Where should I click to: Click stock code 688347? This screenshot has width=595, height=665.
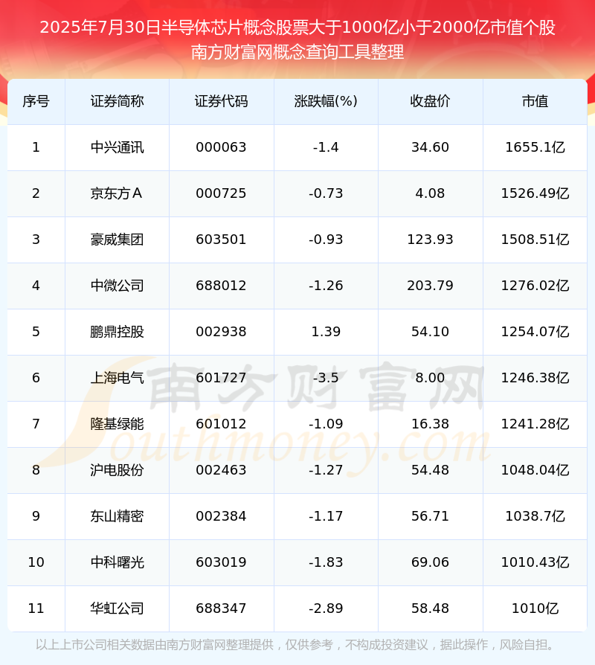tap(221, 608)
